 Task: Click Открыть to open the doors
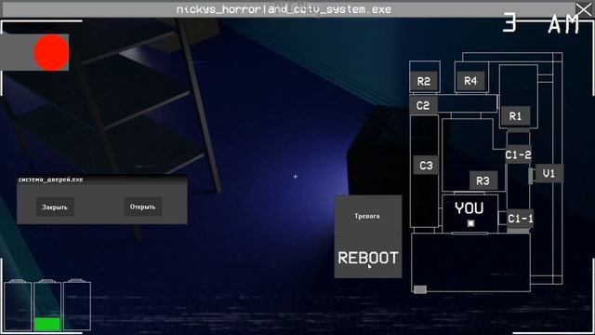[x=142, y=207]
